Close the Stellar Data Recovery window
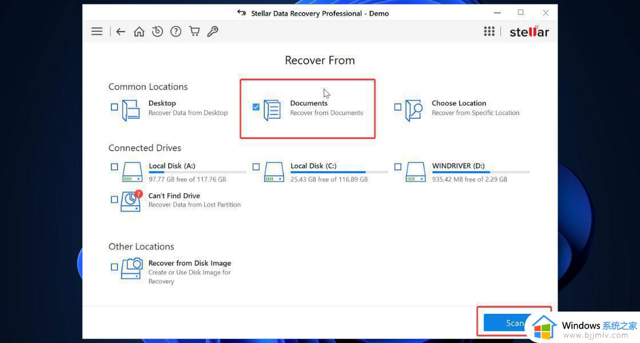The height and width of the screenshot is (343, 640). 546,13
